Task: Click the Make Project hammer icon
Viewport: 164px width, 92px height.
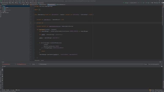Action: click(124, 3)
